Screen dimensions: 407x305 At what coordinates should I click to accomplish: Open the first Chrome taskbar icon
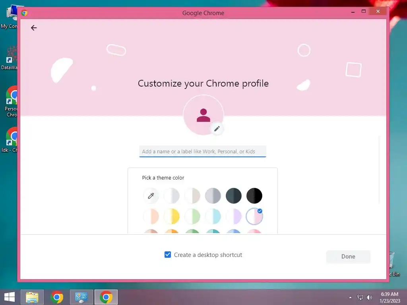click(x=57, y=297)
